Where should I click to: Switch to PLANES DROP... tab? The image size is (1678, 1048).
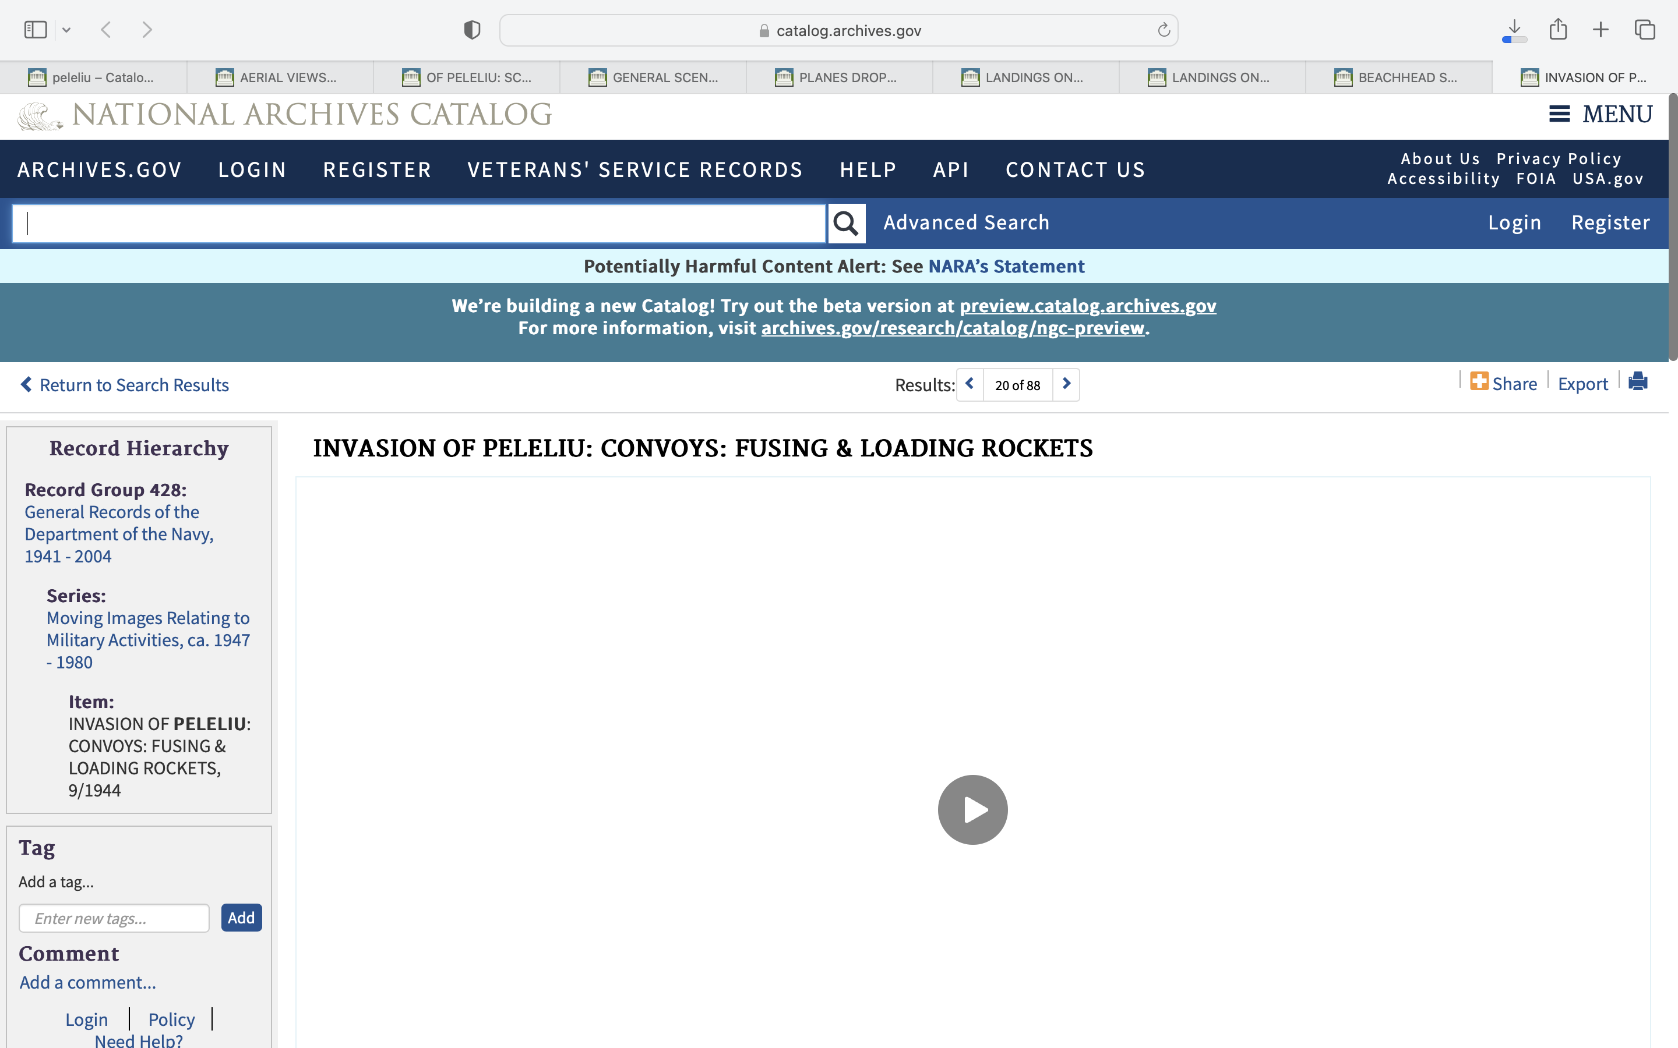click(839, 77)
